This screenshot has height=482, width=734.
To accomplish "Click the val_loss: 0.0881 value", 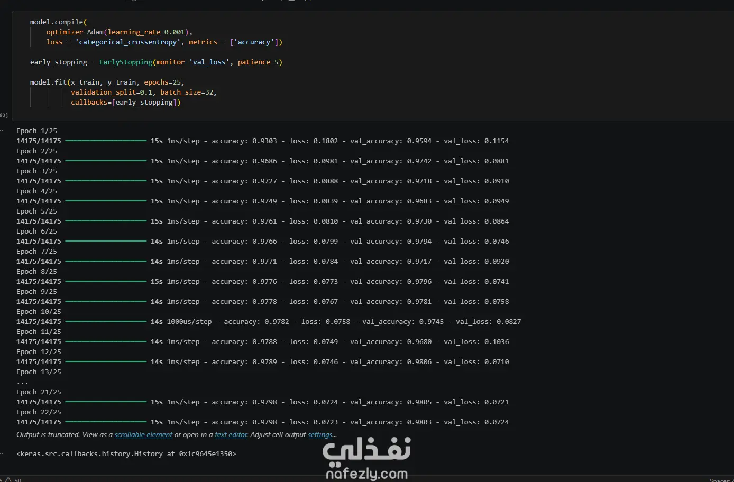I will point(476,161).
